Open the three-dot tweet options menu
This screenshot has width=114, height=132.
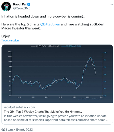[111, 5]
